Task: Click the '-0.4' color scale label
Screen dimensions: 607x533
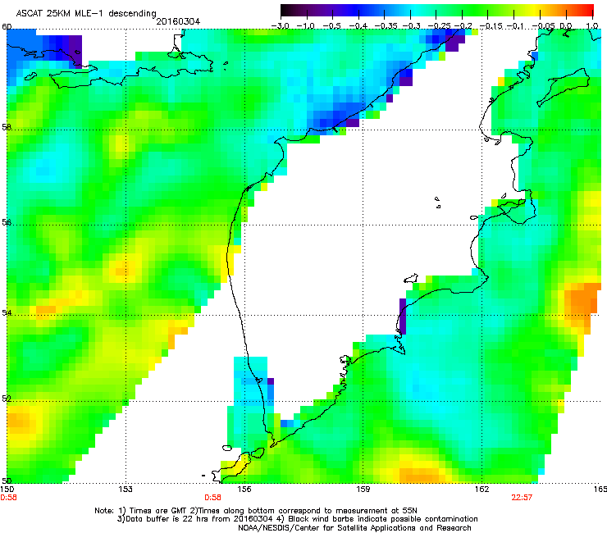Action: pos(358,25)
